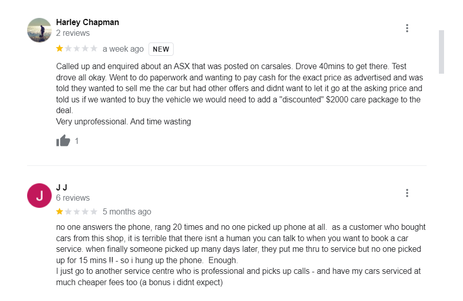Click J J's review text about unanswered phone
Screen dimensions: 463x301
pos(241,254)
